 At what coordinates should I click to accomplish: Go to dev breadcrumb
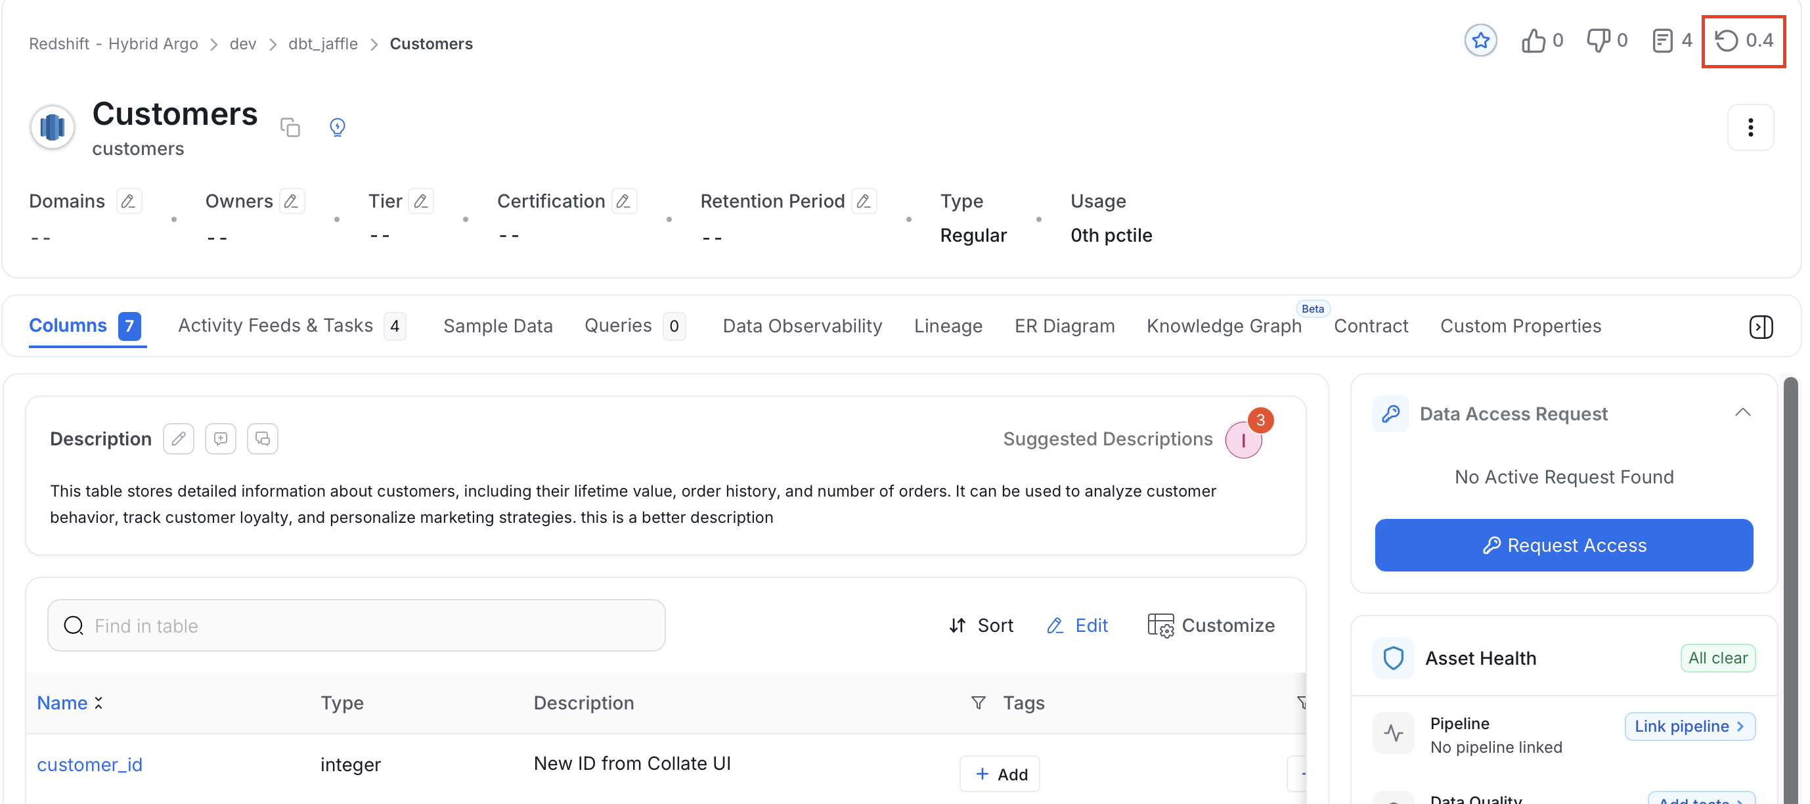coord(242,43)
